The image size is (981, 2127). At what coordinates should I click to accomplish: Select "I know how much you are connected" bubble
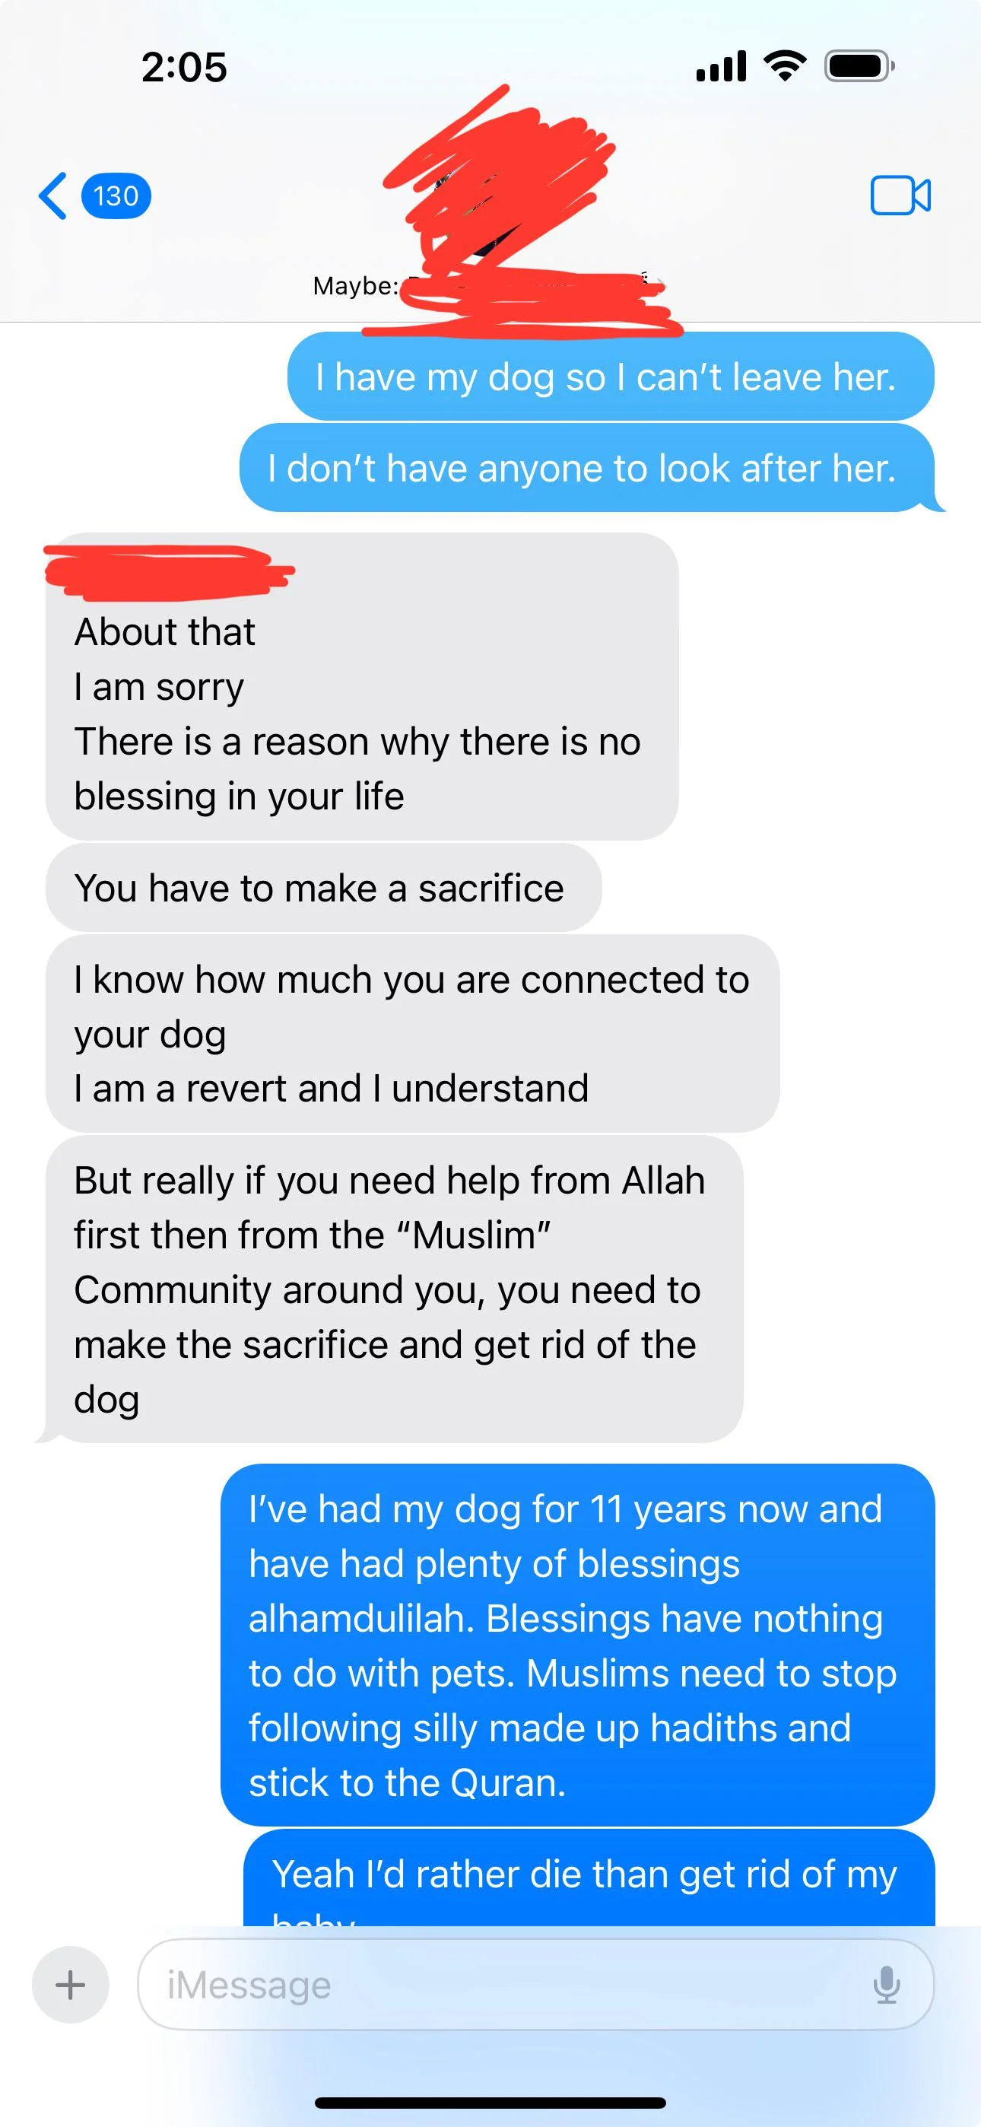point(413,1034)
